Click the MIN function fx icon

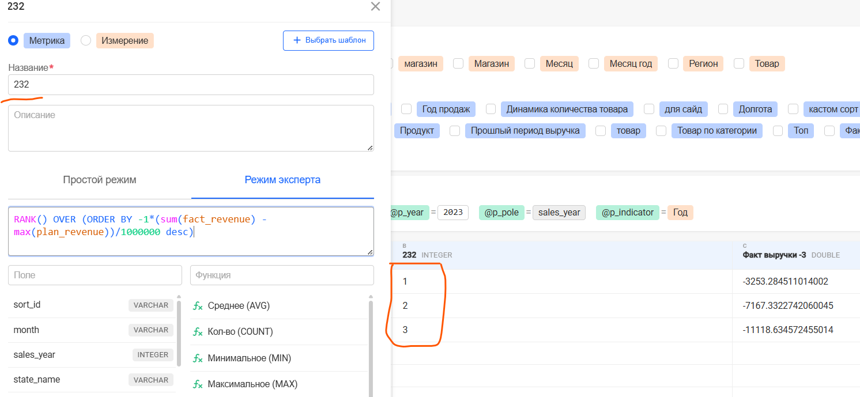198,358
